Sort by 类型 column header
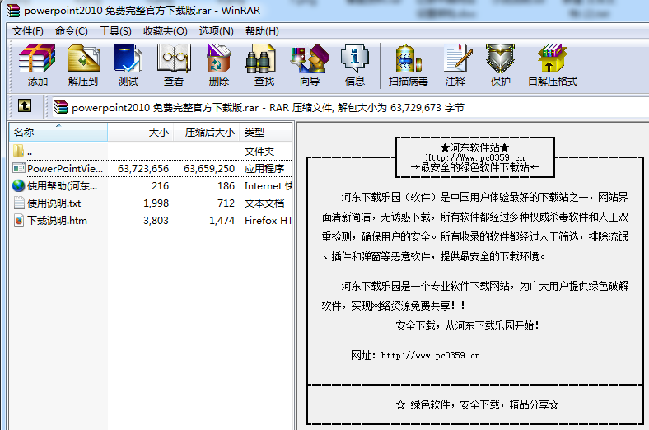 (x=266, y=133)
